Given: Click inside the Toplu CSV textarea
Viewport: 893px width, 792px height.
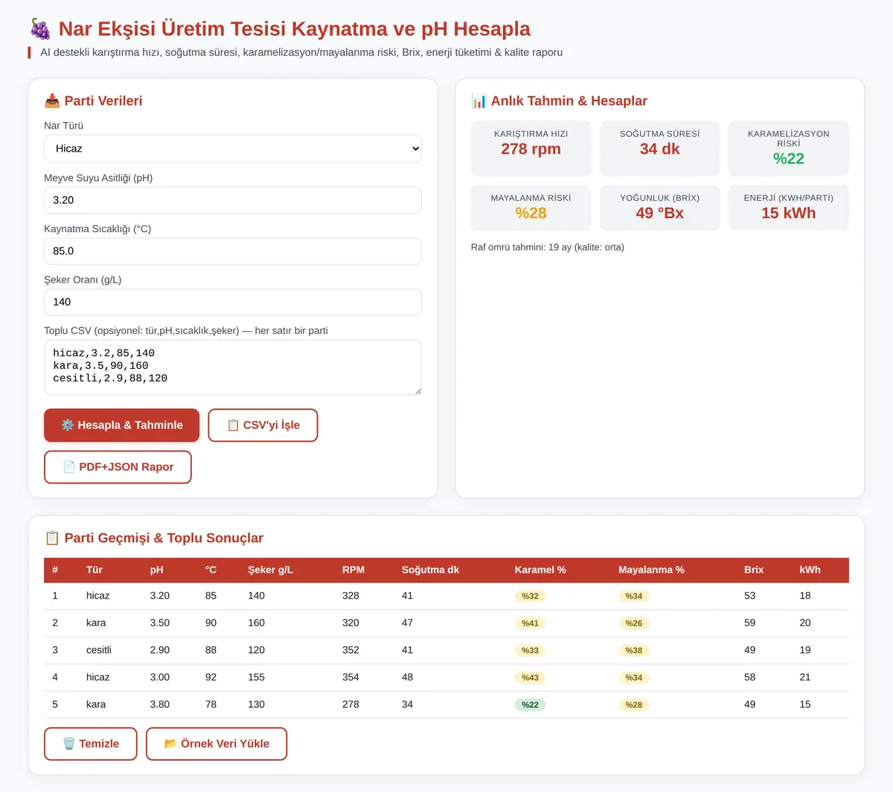Looking at the screenshot, I should pos(233,367).
